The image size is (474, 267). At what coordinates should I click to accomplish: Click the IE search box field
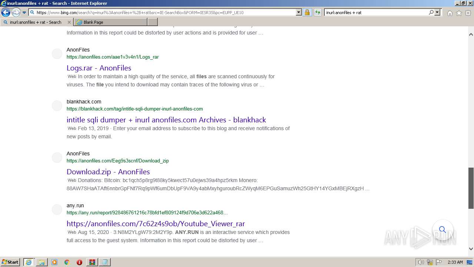pos(376,12)
